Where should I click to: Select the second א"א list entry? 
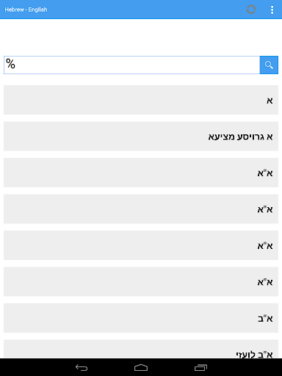(141, 209)
